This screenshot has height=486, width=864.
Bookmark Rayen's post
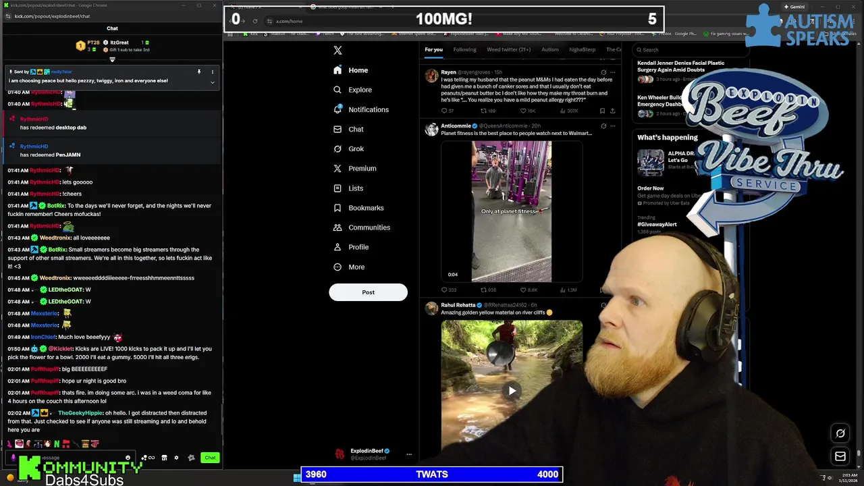tap(602, 111)
